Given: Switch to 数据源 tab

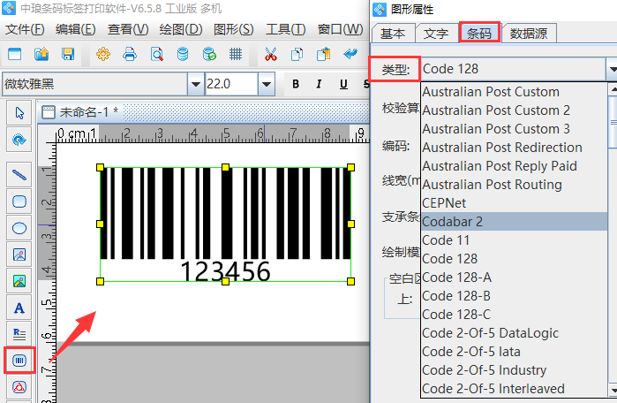Looking at the screenshot, I should coord(529,33).
